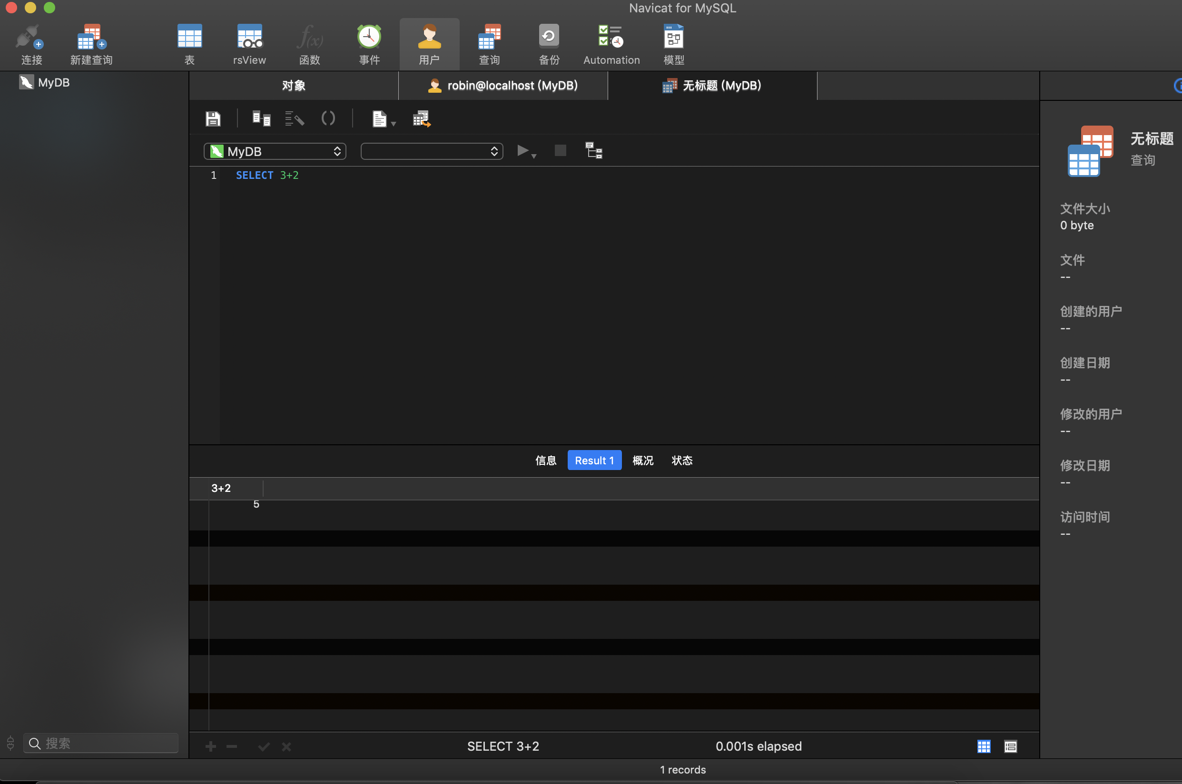
Task: Open the rsView views list
Action: [249, 44]
